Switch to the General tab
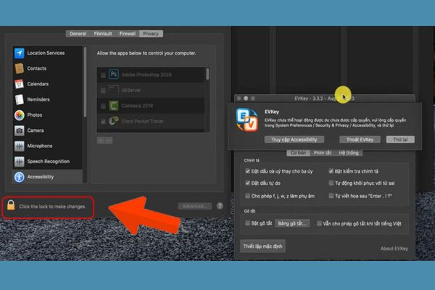 click(x=78, y=33)
